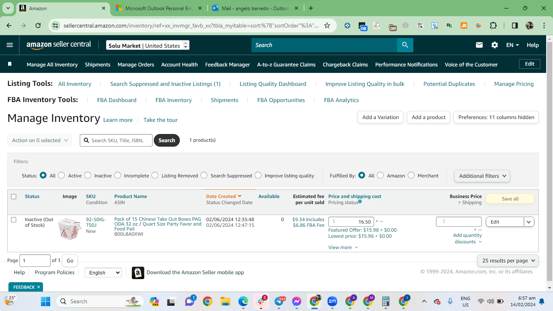553x311 pixels.
Task: Click the Add a product button
Action: coord(428,117)
